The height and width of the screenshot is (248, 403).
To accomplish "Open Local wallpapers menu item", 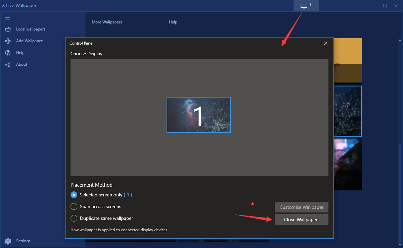I will pos(31,29).
